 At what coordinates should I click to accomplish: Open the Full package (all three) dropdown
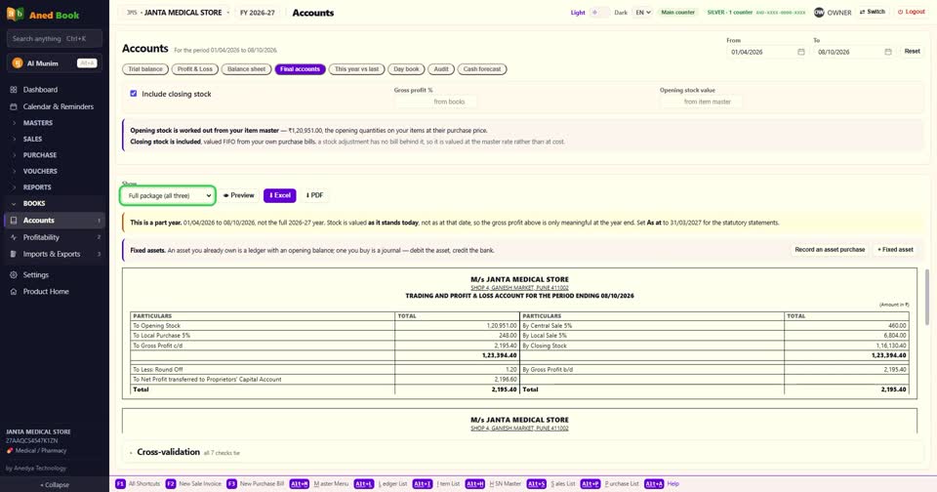[168, 195]
